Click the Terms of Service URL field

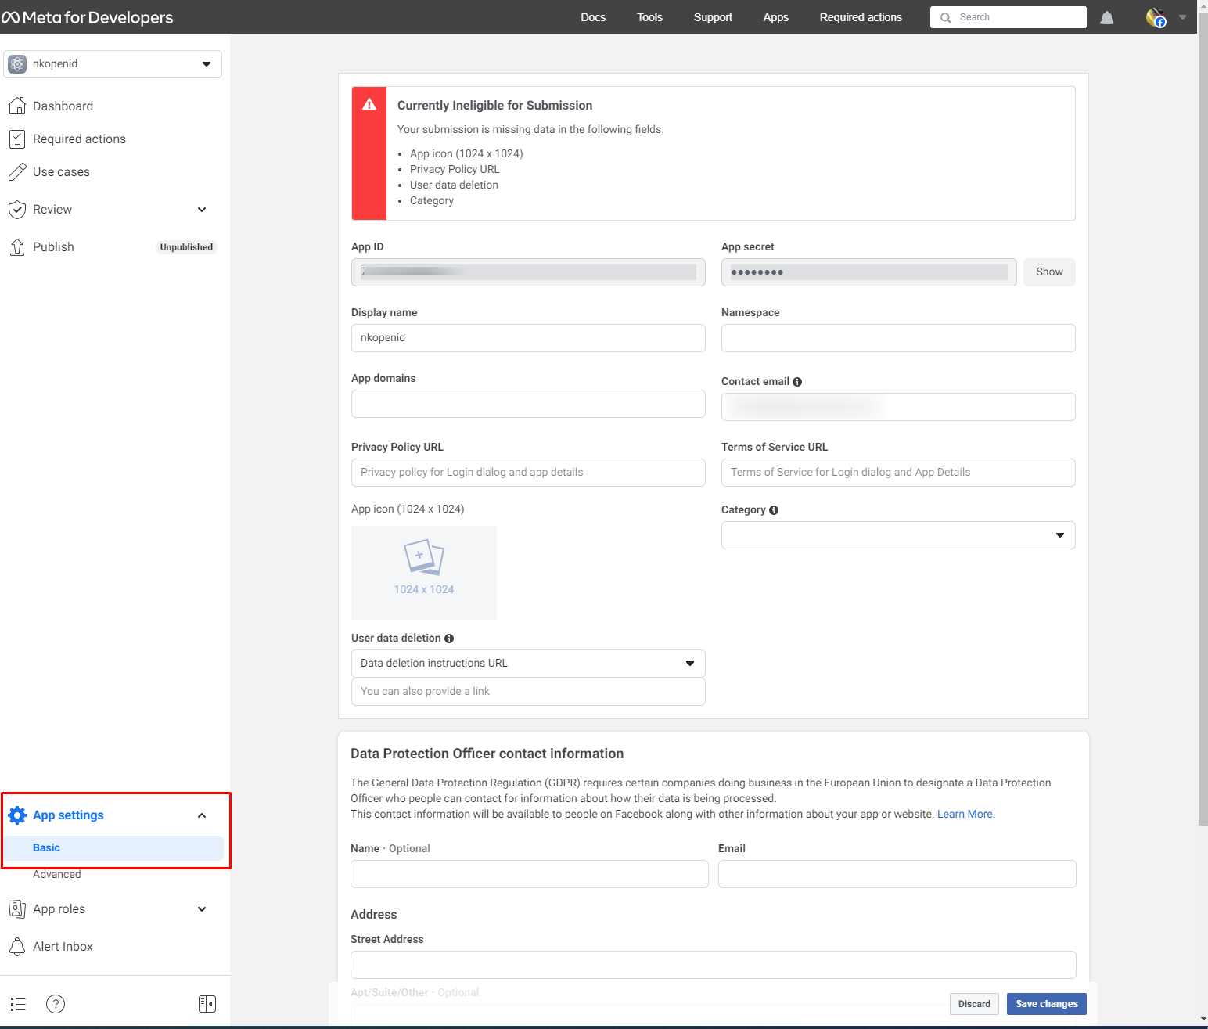[898, 473]
